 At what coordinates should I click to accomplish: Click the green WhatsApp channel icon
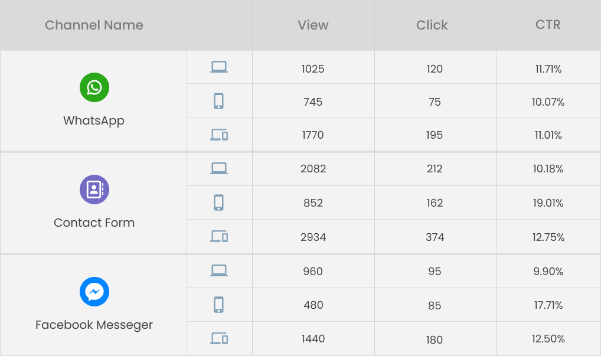tap(94, 87)
